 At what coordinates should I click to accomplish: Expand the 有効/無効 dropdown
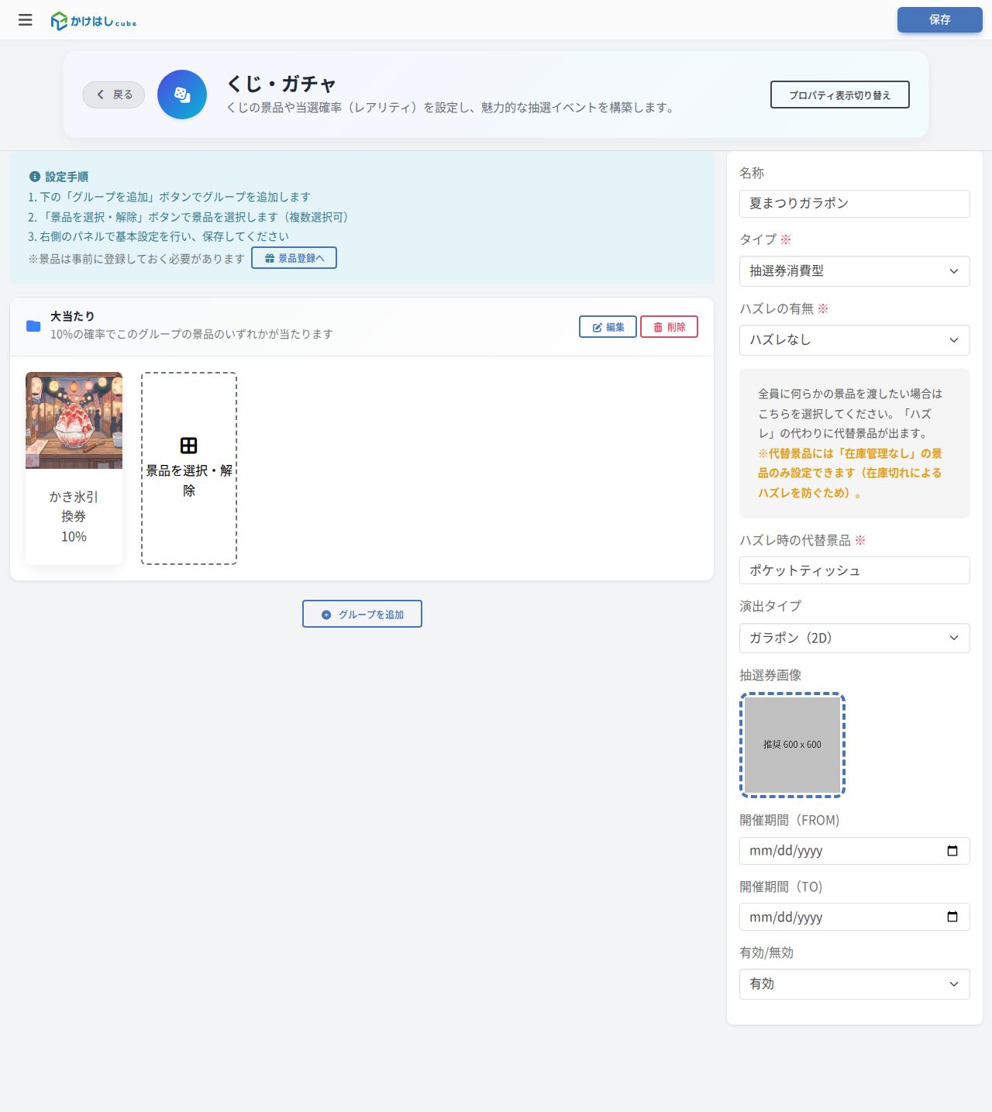click(x=854, y=984)
